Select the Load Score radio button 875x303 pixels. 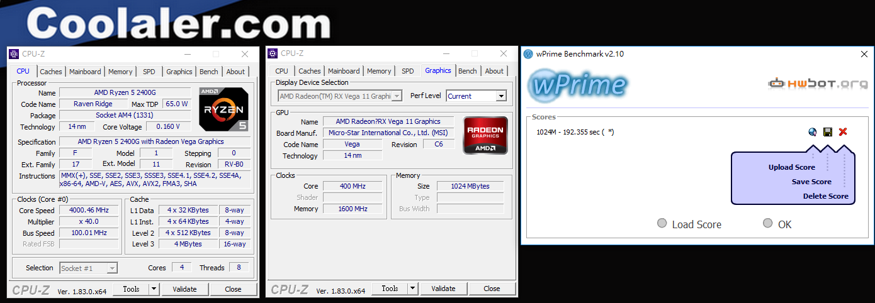pyautogui.click(x=662, y=223)
